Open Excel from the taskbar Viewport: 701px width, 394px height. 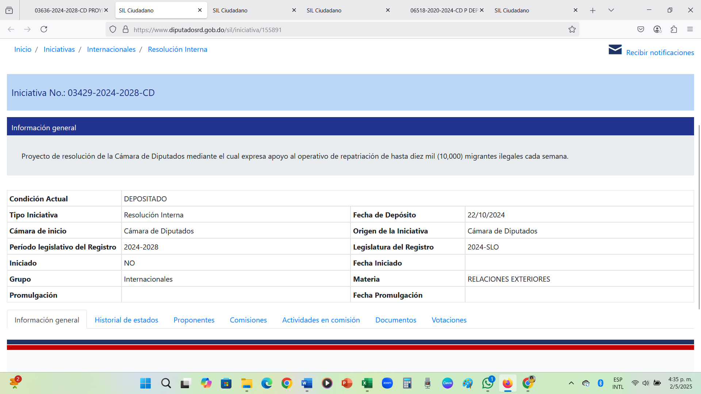pyautogui.click(x=367, y=383)
